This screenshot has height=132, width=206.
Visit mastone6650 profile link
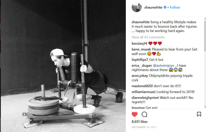(x=142, y=86)
